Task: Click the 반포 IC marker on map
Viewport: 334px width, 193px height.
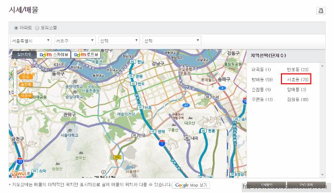Action: (138, 84)
